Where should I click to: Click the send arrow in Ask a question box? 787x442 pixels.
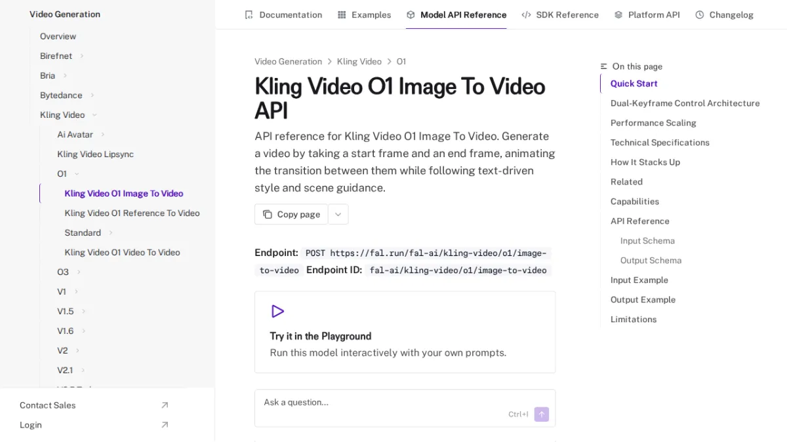(x=541, y=414)
